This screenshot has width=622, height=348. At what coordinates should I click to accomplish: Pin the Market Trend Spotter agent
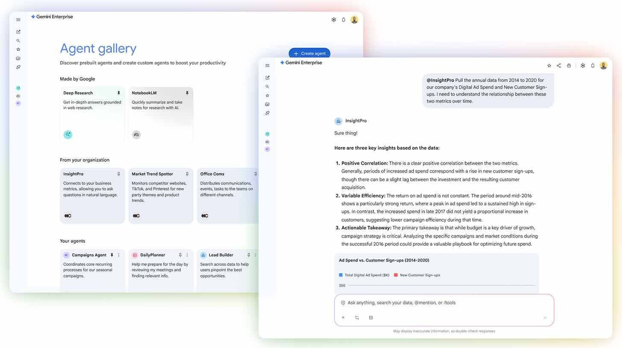187,174
